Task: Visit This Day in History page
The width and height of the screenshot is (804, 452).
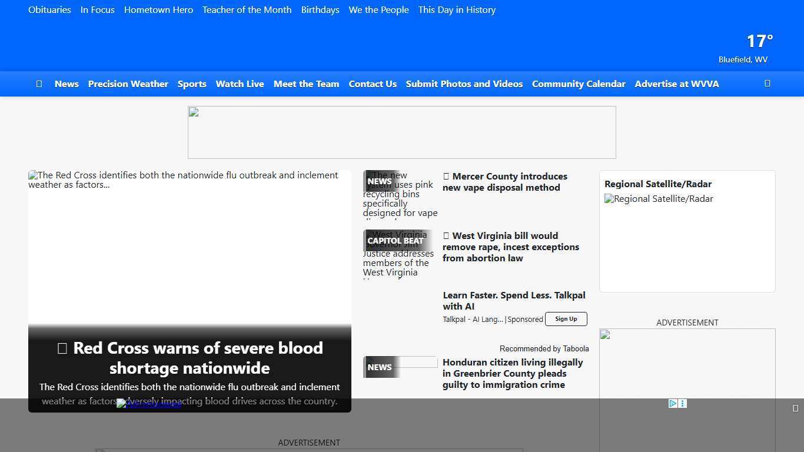Action: pos(457,9)
